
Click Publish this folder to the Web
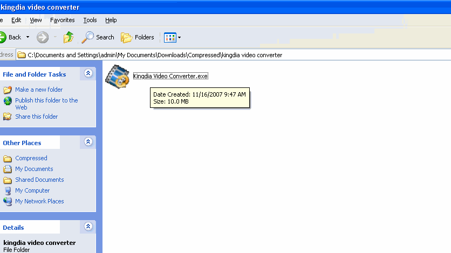(x=46, y=104)
